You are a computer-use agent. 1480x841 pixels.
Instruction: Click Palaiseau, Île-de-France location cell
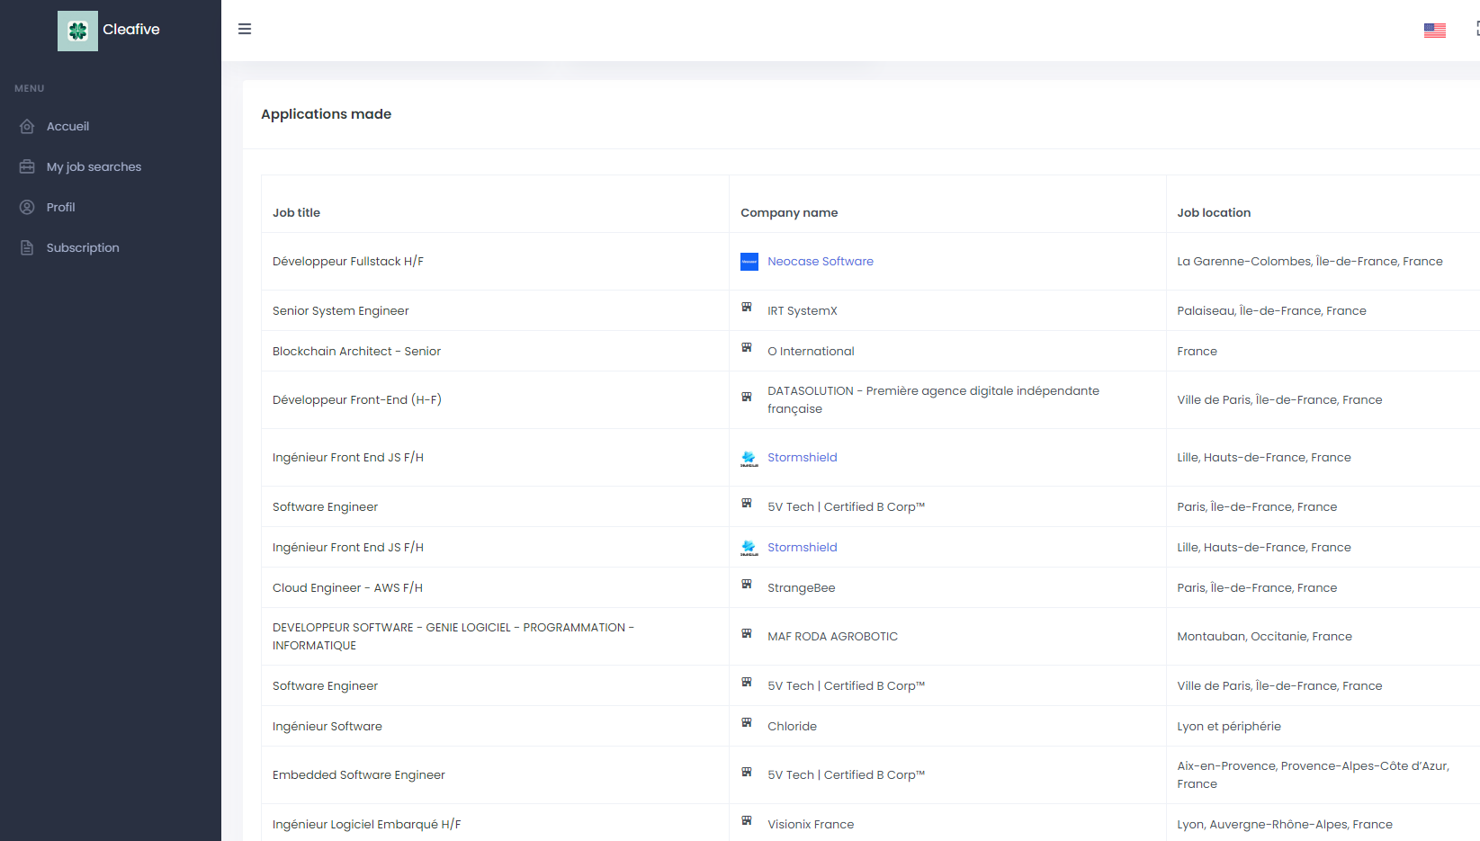[x=1271, y=310]
